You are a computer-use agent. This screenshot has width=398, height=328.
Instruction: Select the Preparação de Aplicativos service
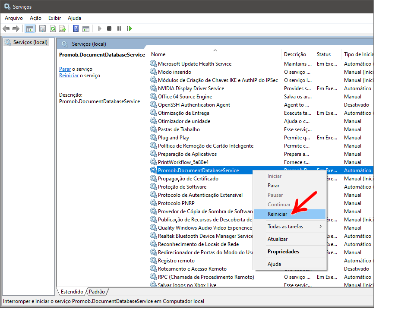[262, 154]
